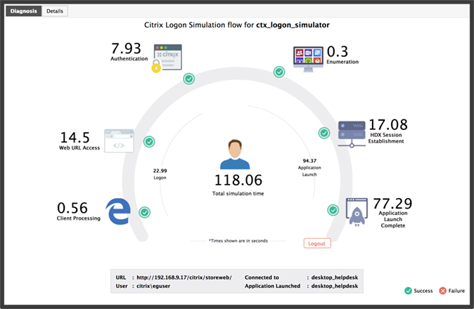Click the Connected to desktop_helpdesk value
This screenshot has width=474, height=309.
pos(335,277)
